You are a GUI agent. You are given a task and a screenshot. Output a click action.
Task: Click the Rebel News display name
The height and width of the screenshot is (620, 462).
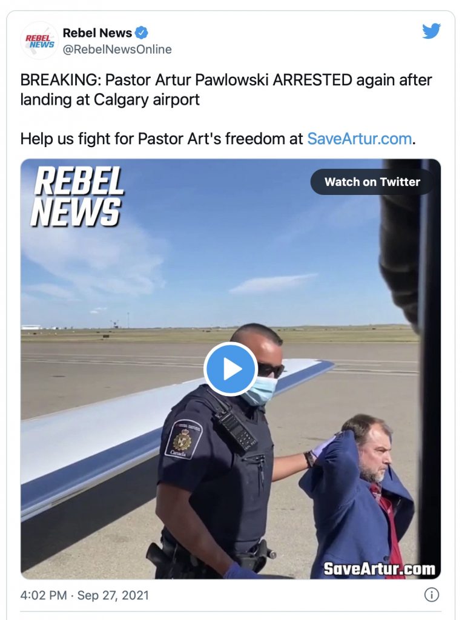tap(97, 33)
